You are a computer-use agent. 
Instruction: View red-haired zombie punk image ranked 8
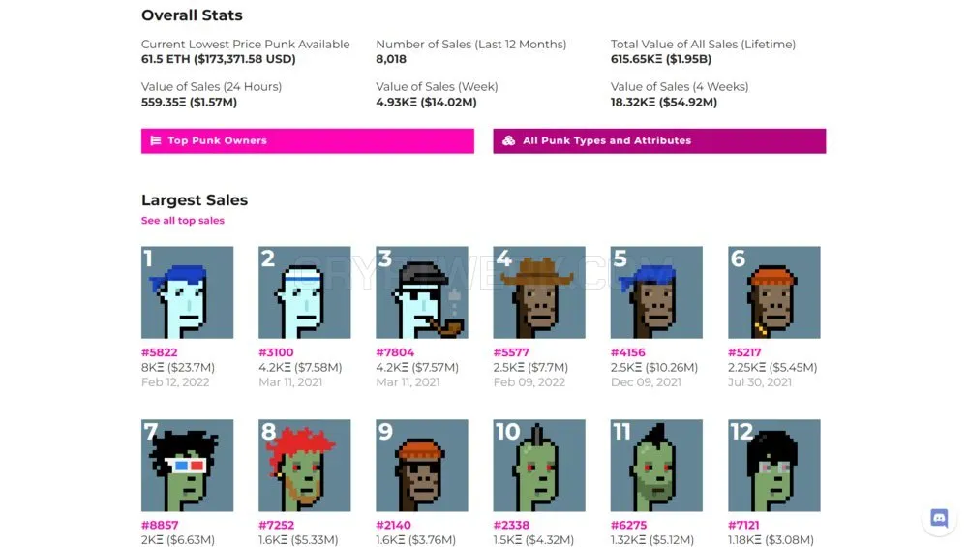click(304, 466)
